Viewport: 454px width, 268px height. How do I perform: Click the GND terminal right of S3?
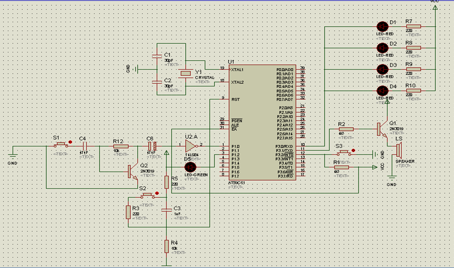pyautogui.click(x=375, y=154)
